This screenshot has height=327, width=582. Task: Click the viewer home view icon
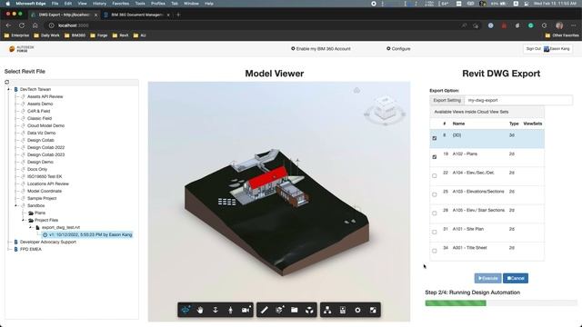[356, 91]
